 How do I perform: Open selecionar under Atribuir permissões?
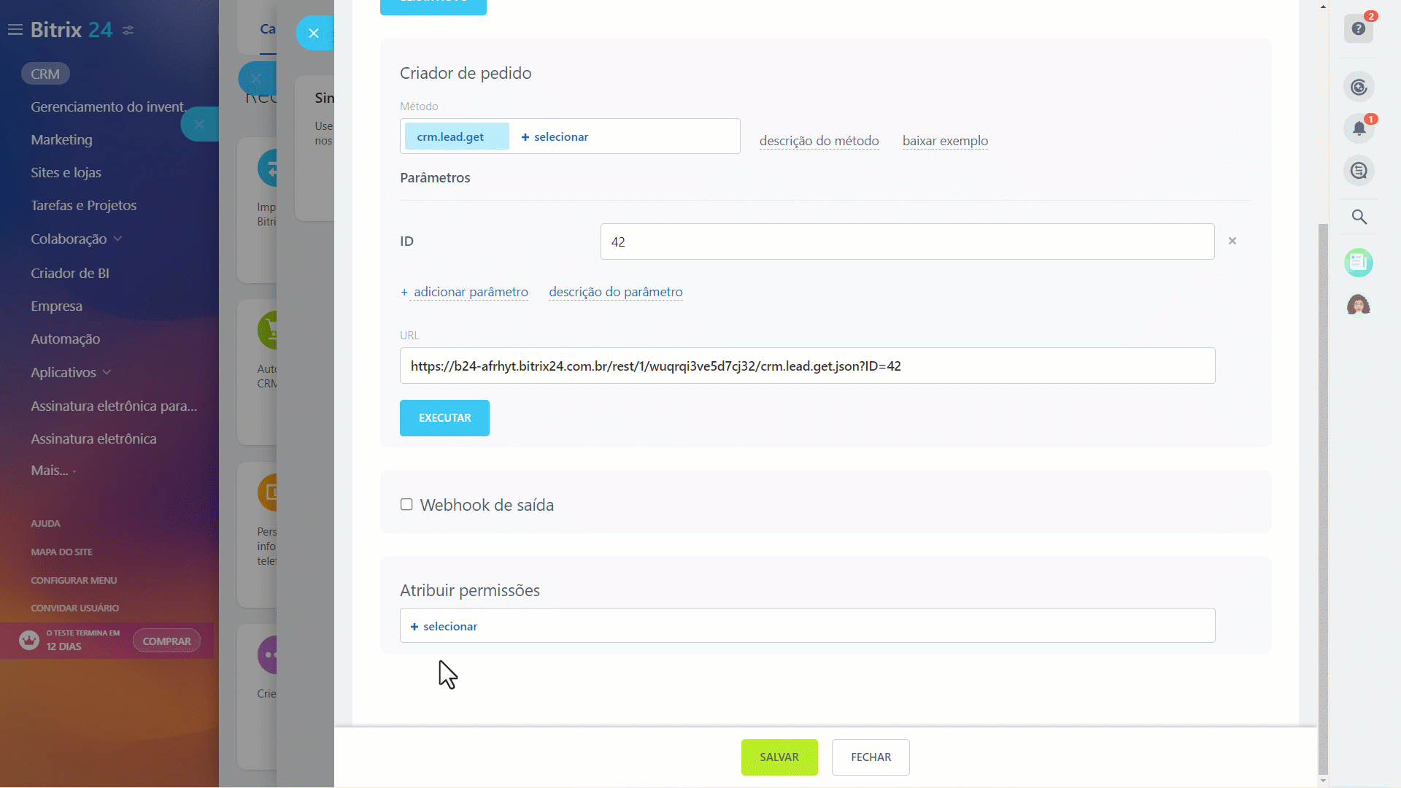444,625
